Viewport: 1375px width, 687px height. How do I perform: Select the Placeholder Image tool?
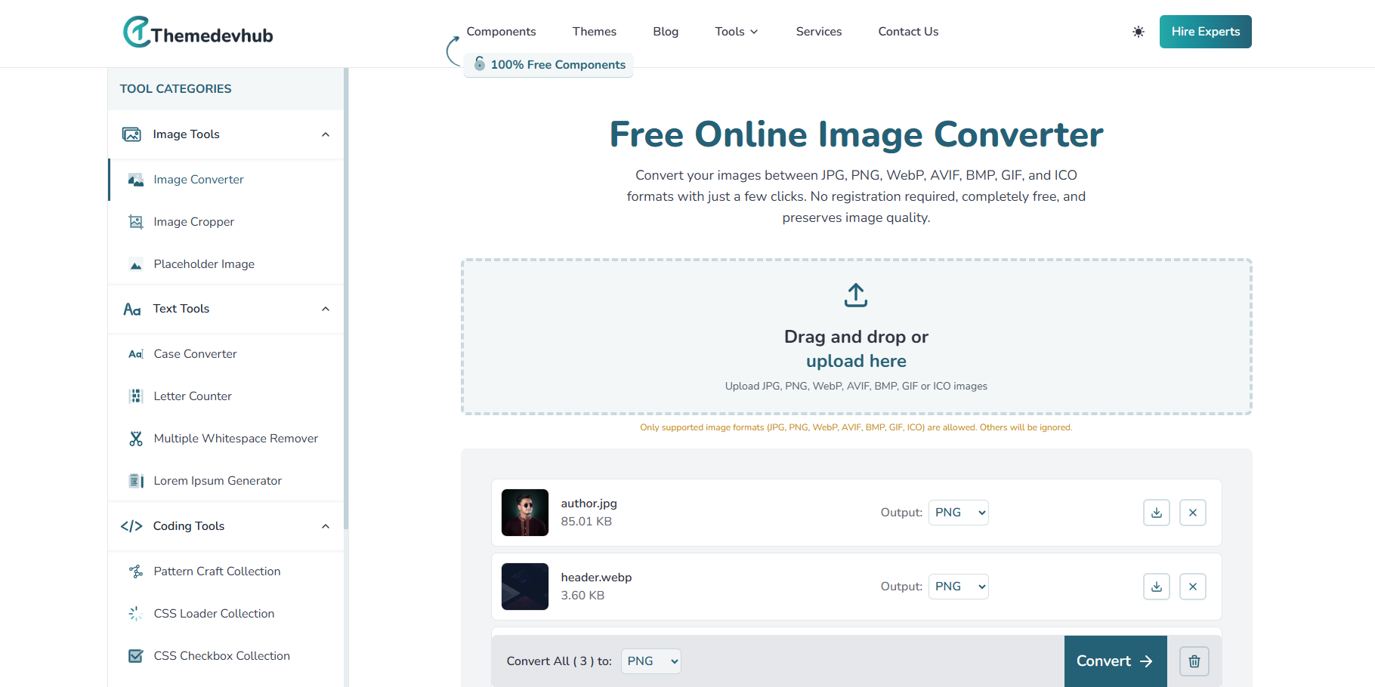point(203,263)
